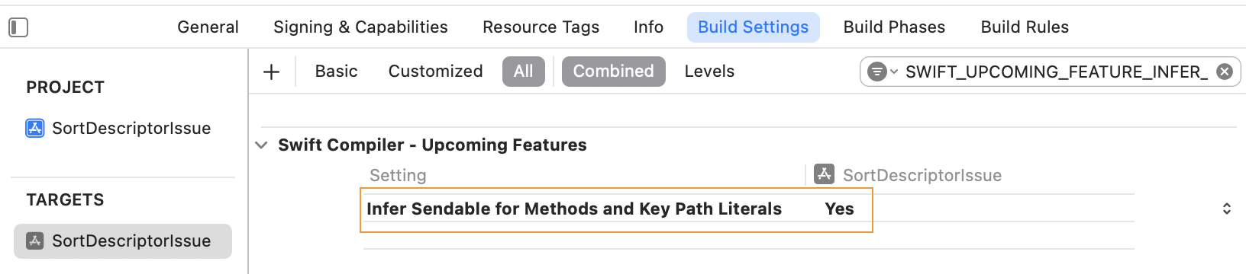
Task: Click the plus add setting button
Action: click(x=271, y=72)
